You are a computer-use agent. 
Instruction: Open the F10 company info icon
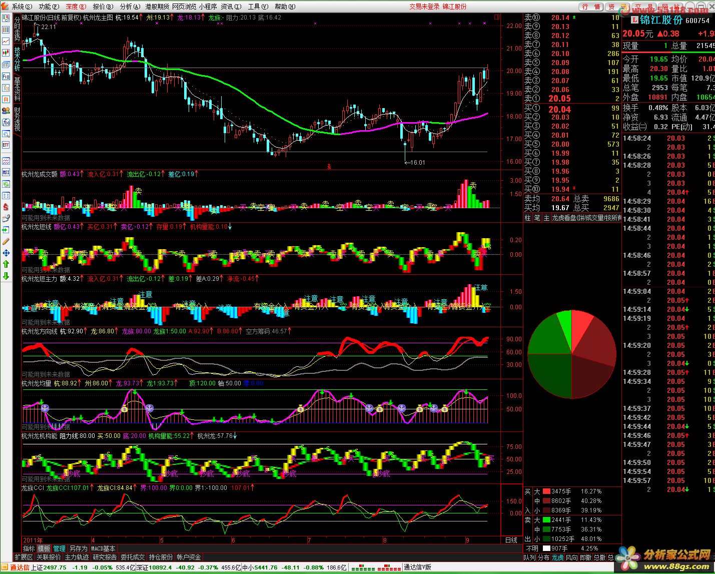coord(6,76)
